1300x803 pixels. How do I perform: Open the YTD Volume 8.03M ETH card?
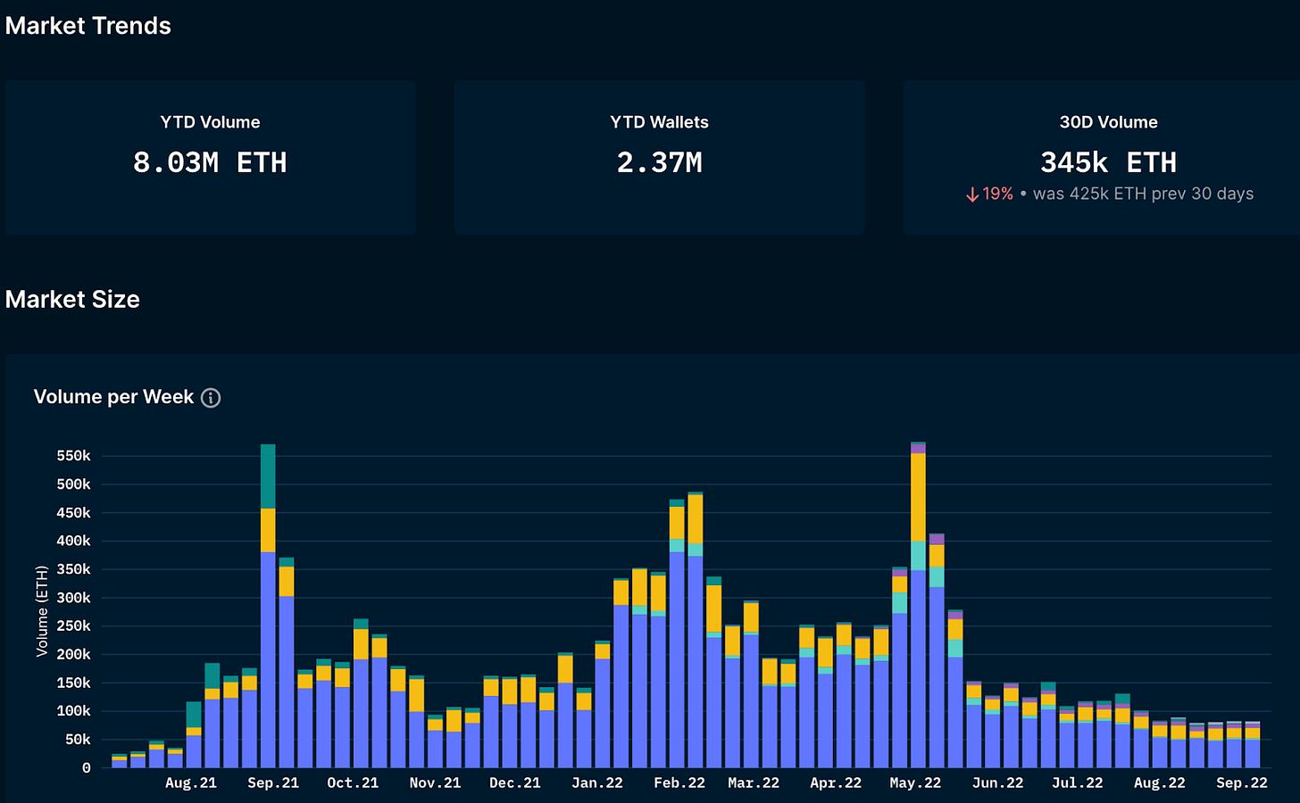coord(210,157)
